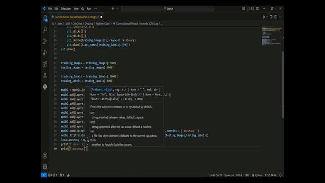Click line number 40 in the gutter
Screen dimensions: 325x183
click(55, 149)
